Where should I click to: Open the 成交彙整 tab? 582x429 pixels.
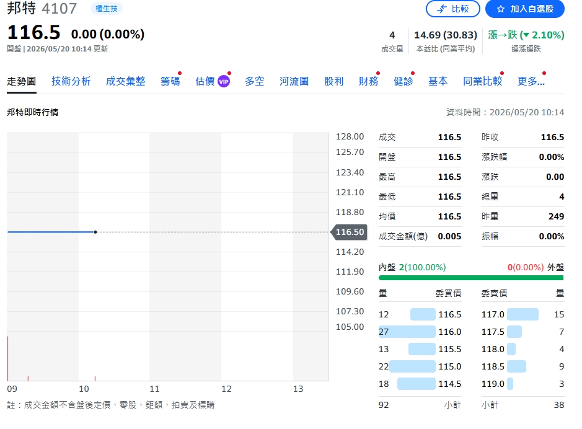point(125,81)
